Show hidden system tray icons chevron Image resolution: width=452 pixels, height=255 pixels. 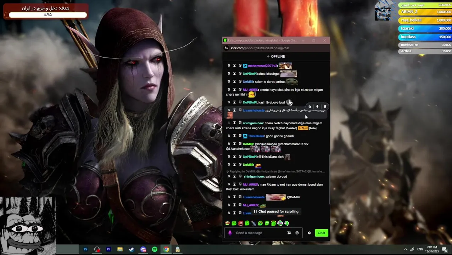tap(405, 249)
